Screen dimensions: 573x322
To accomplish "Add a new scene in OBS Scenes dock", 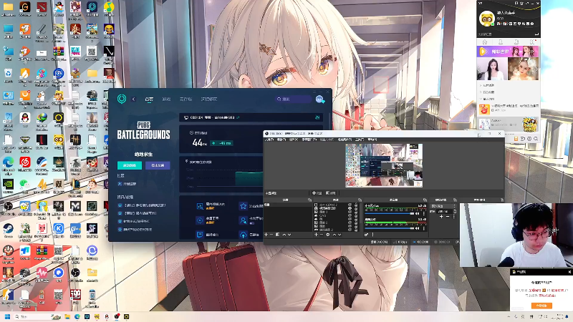I will pyautogui.click(x=266, y=235).
